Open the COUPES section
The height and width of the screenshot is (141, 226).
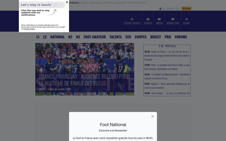(141, 37)
